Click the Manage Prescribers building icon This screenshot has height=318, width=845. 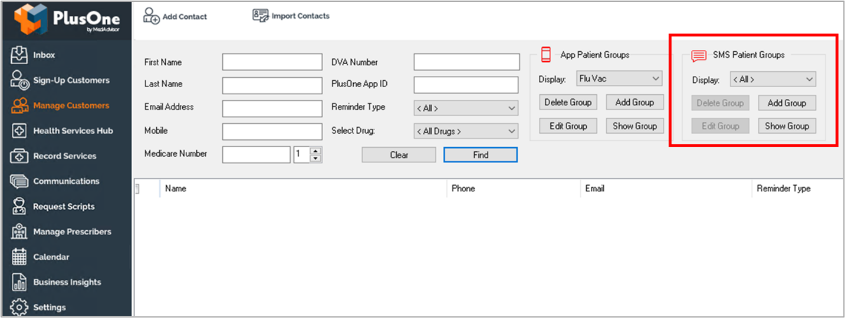coord(19,232)
